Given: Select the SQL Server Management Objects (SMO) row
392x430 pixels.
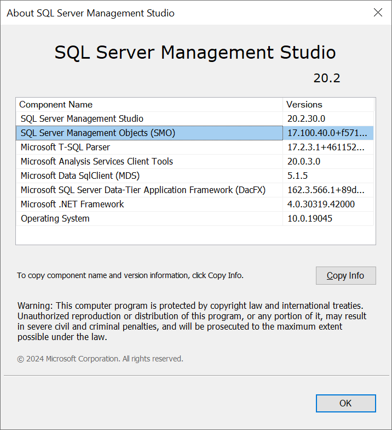Looking at the screenshot, I should click(195, 133).
